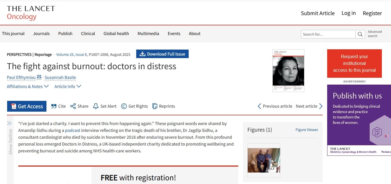Expand Affiliations & Notes section
The height and width of the screenshot is (184, 391).
coord(28,86)
